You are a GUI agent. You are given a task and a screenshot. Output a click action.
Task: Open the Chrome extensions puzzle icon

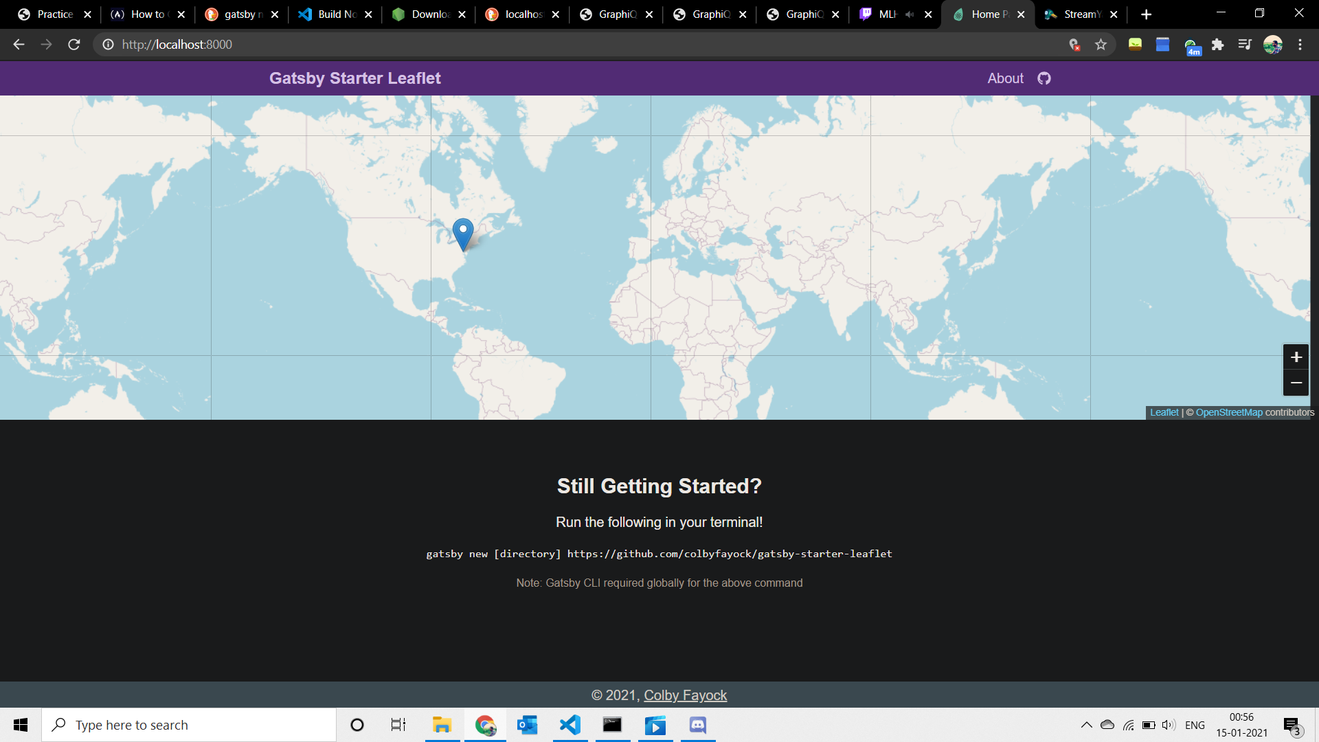coord(1217,45)
